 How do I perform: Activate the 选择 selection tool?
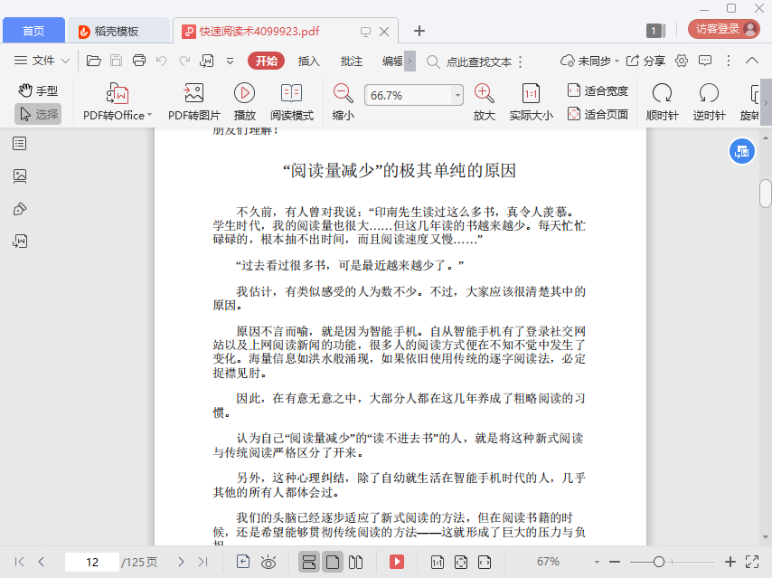tap(38, 114)
